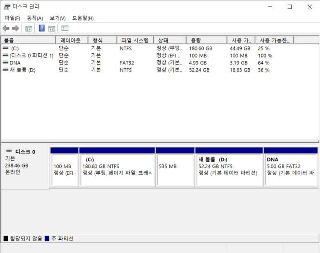Select the DNA 5.00 GB FAT32 partition block
Image resolution: width=320 pixels, height=253 pixels.
[x=291, y=167]
